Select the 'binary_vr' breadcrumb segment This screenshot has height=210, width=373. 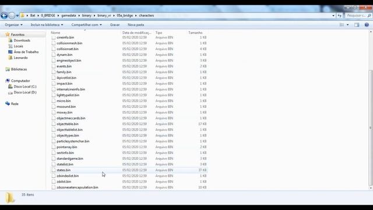pyautogui.click(x=104, y=16)
